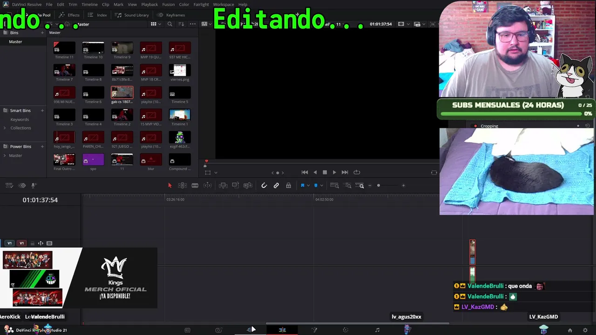Viewport: 596px width, 335px height.
Task: Open the File menu
Action: [x=49, y=5]
